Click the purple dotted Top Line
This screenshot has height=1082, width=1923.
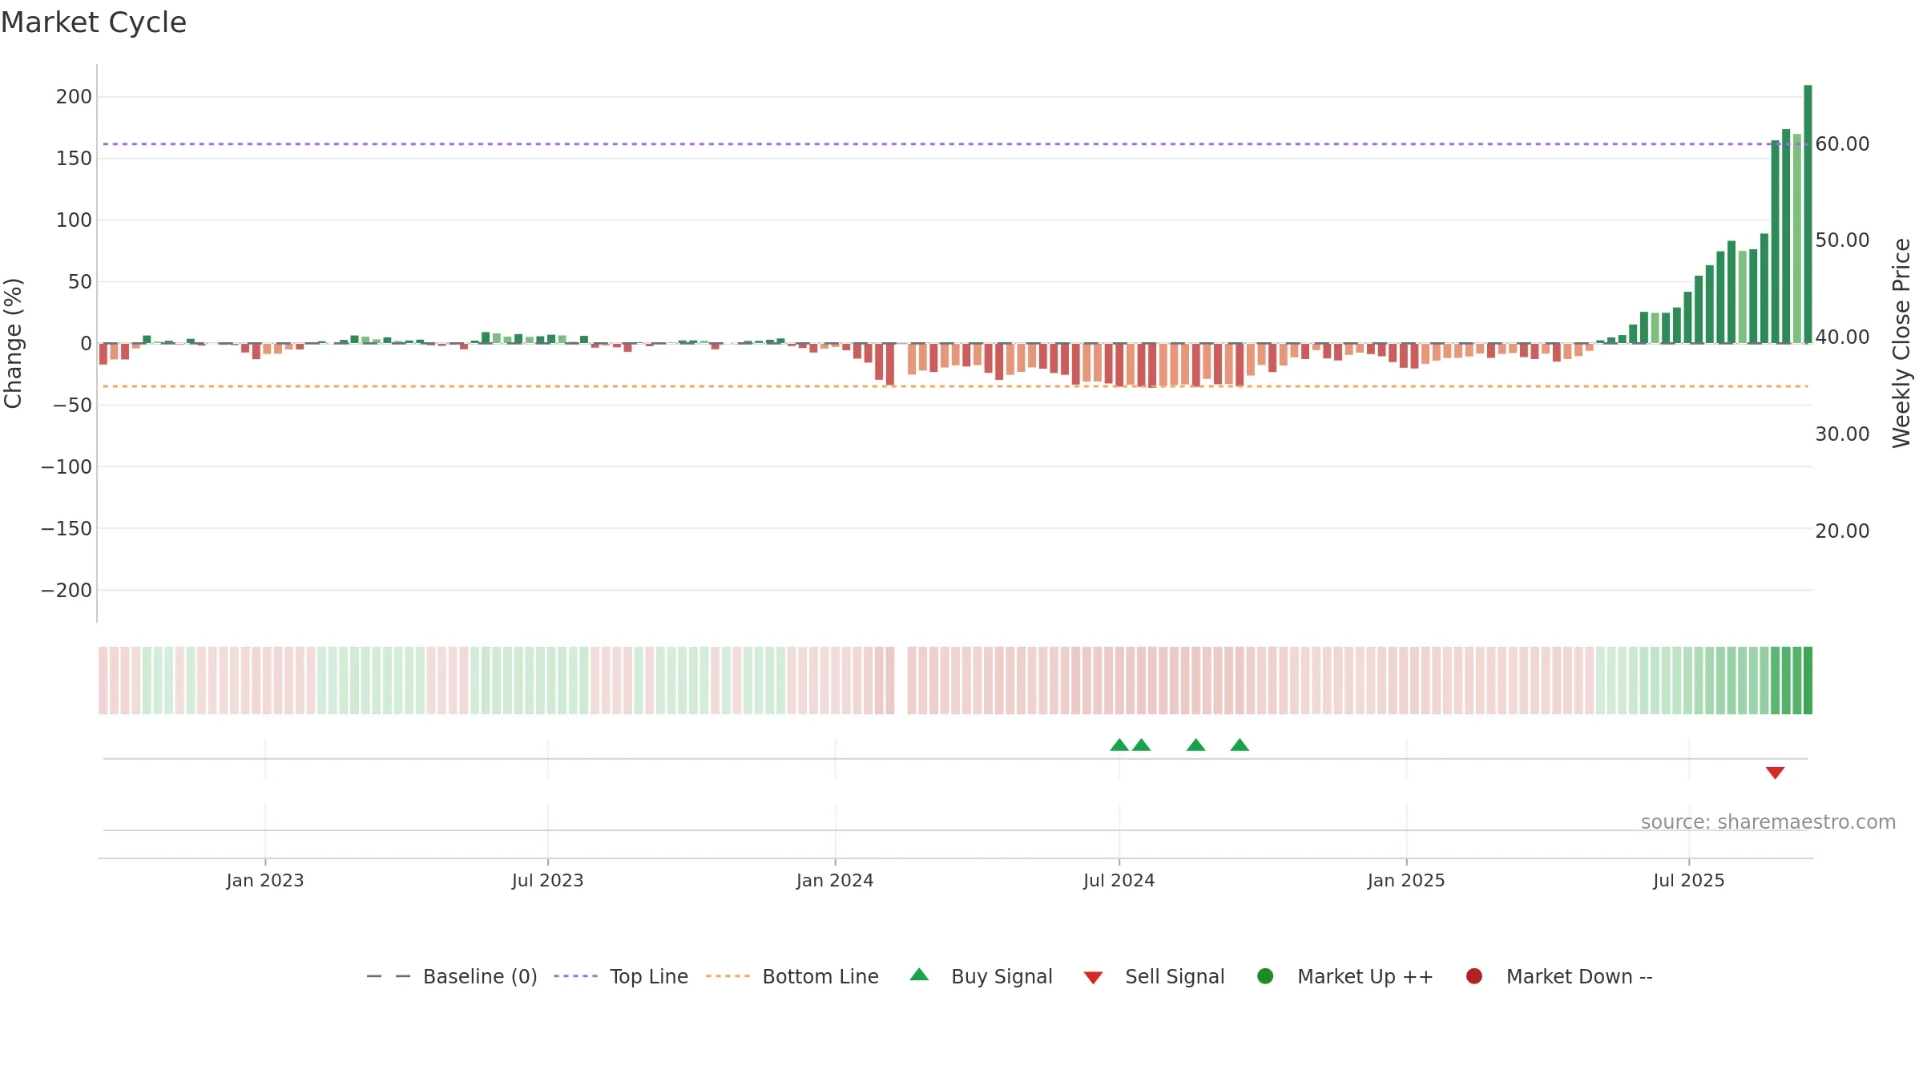[953, 144]
